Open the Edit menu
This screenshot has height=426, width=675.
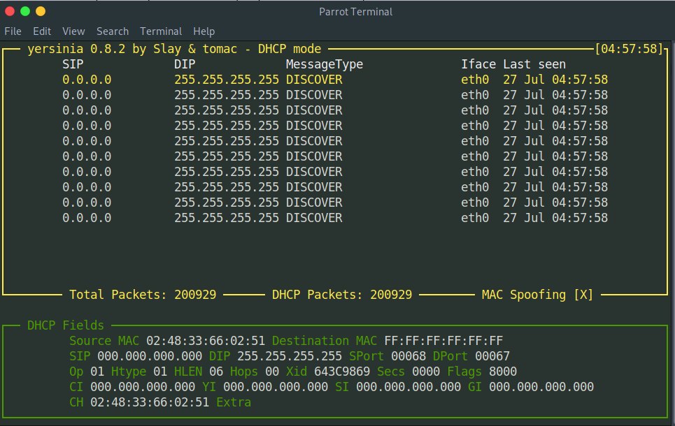tap(42, 31)
